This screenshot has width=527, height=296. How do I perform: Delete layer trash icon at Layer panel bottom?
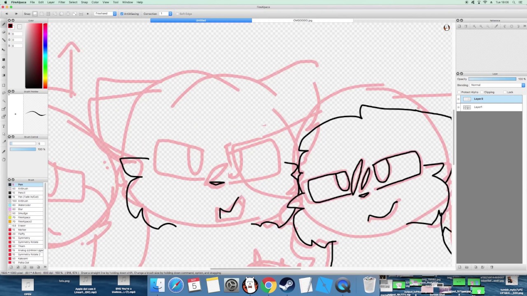point(492,267)
